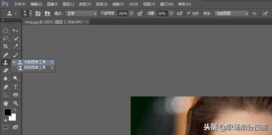272x135 pixels.
Task: Open the 样本 sample dropdown
Action: click(231, 13)
